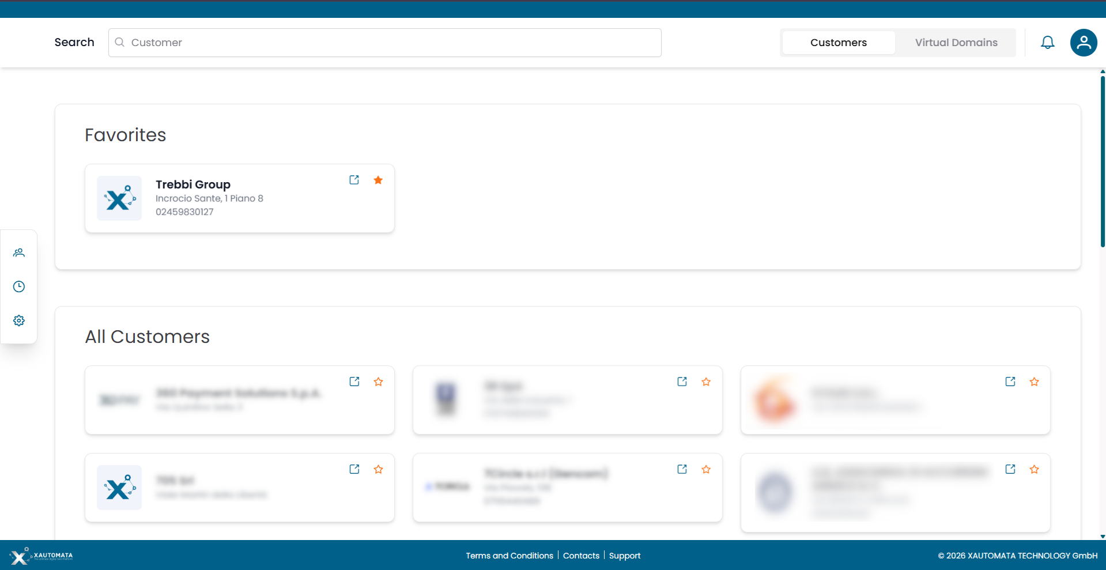1106x570 pixels.
Task: Click the page vertical scrollbar
Action: [1102, 161]
